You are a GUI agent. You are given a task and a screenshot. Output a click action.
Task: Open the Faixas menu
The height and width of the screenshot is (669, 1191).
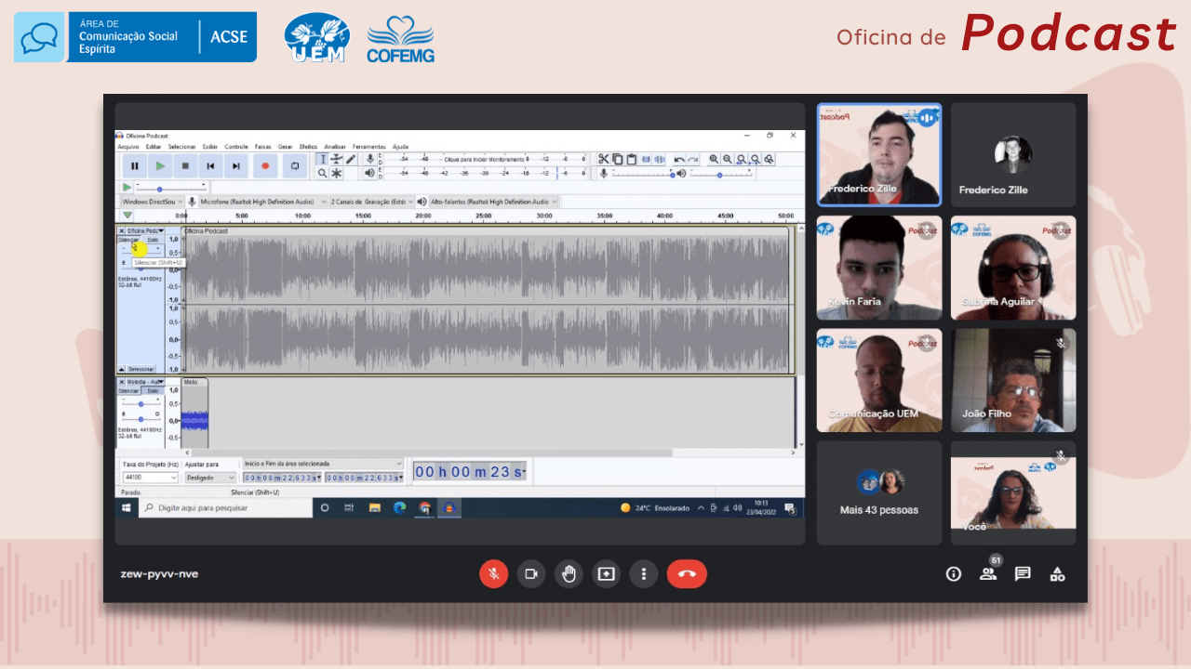(x=262, y=147)
